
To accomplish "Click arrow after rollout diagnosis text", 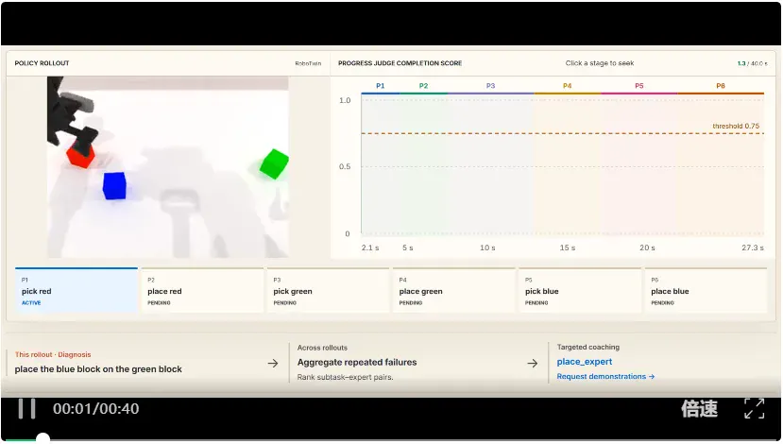I will pyautogui.click(x=273, y=363).
